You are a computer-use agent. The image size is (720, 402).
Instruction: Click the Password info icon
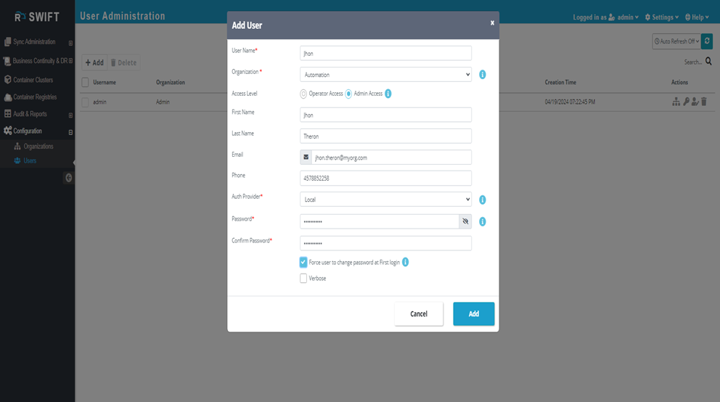pos(482,221)
